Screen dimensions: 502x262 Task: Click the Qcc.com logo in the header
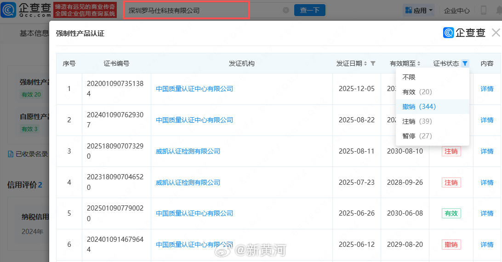(x=26, y=10)
